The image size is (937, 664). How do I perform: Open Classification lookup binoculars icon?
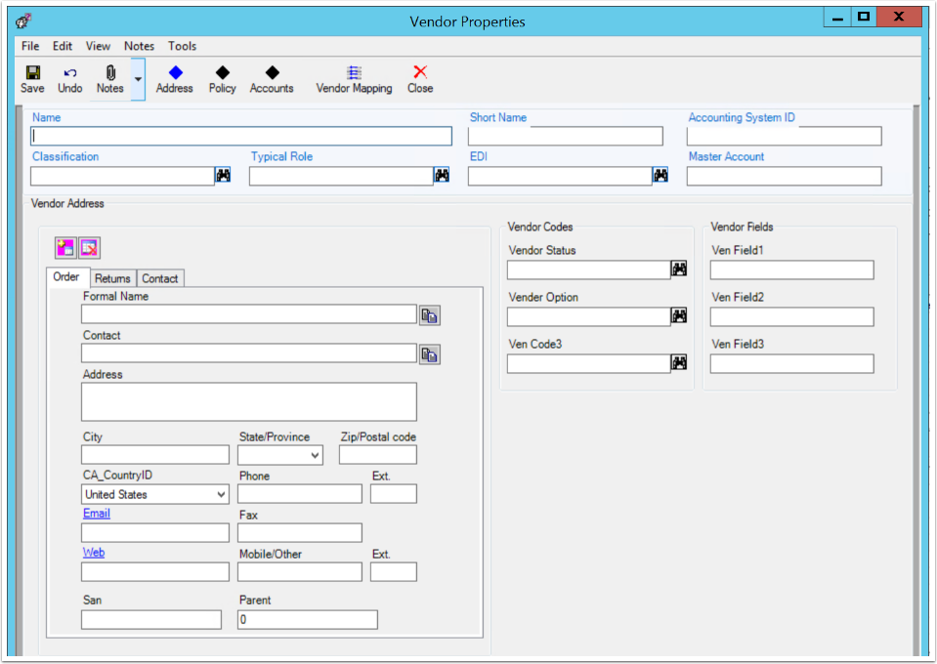(x=223, y=175)
